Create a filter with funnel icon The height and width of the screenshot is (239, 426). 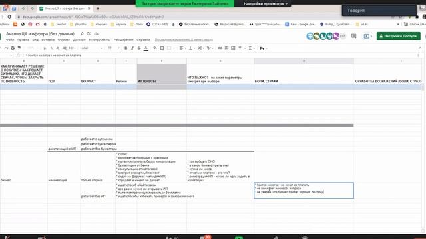[240, 48]
